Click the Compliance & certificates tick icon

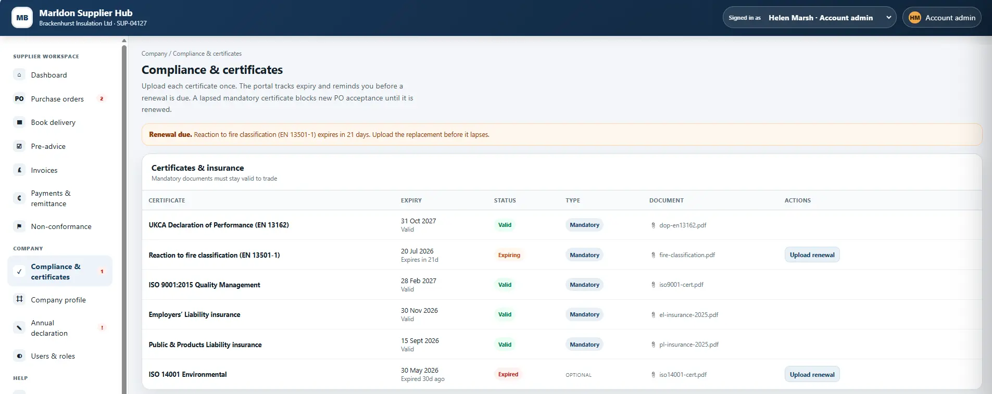[x=19, y=272]
